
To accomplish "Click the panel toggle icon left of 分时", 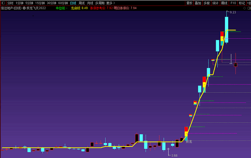I will pos(3,3).
